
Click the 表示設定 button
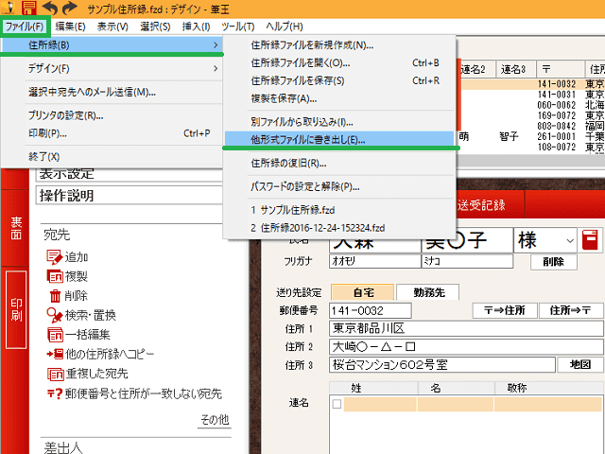[x=130, y=174]
